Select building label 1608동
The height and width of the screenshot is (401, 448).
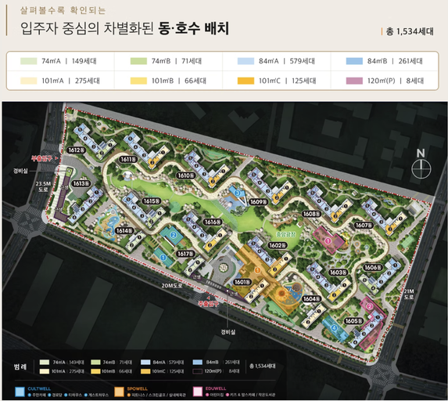click(312, 214)
